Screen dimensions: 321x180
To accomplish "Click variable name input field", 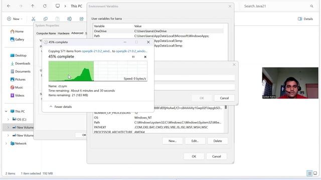I will pos(195,77).
